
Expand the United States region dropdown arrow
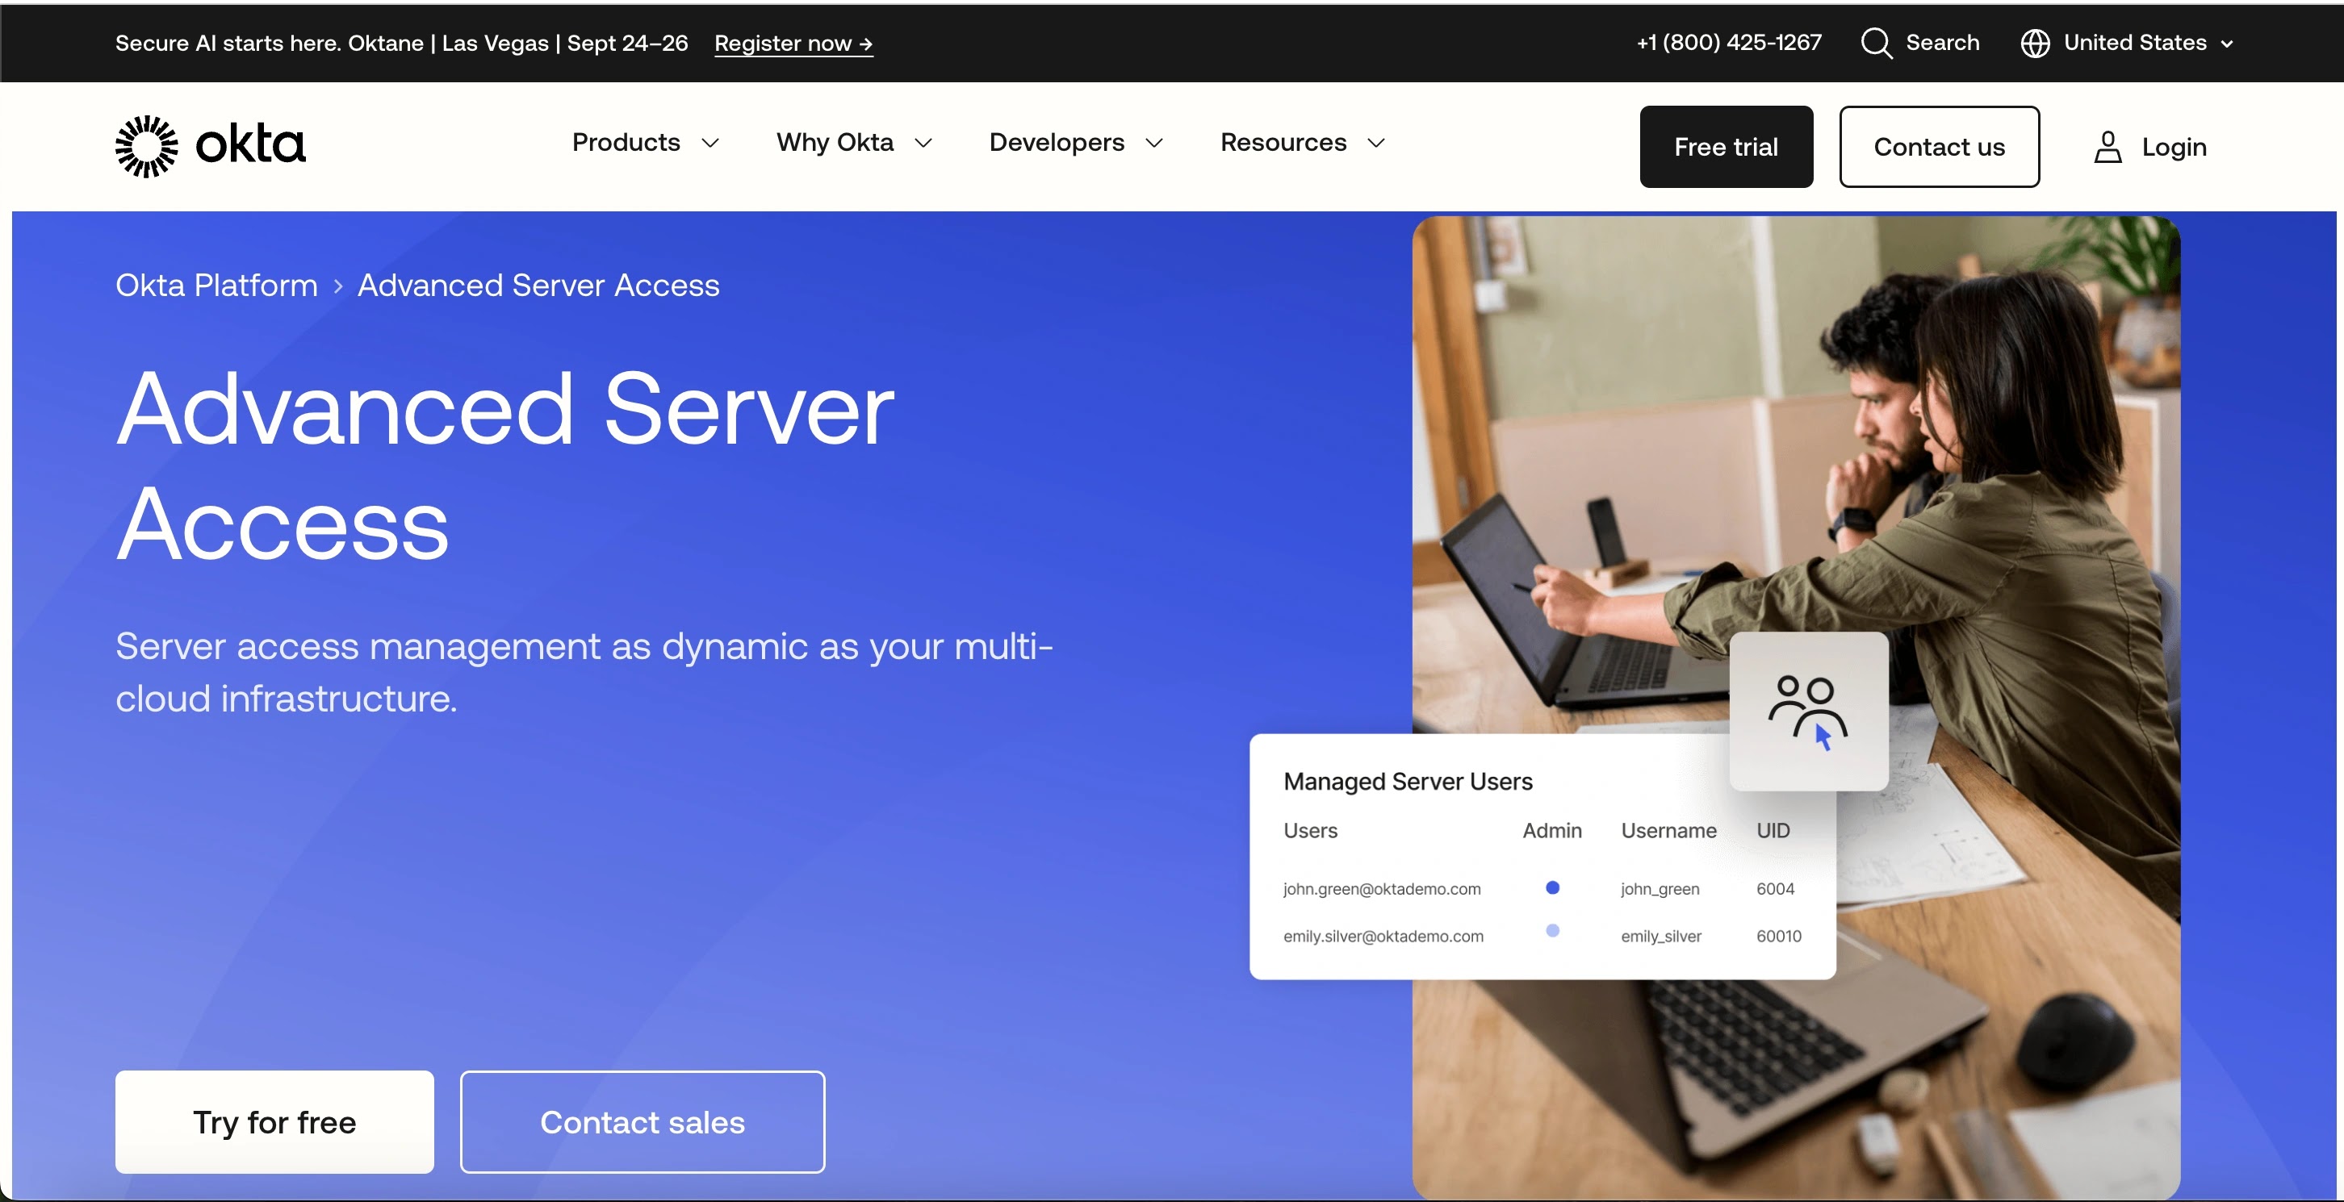pyautogui.click(x=2227, y=44)
